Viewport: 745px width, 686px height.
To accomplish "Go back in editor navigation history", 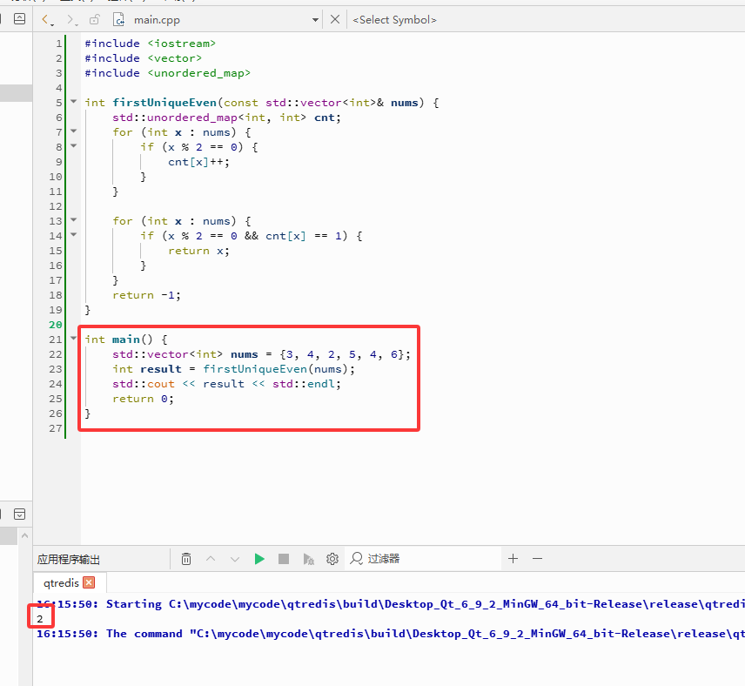I will click(x=48, y=20).
